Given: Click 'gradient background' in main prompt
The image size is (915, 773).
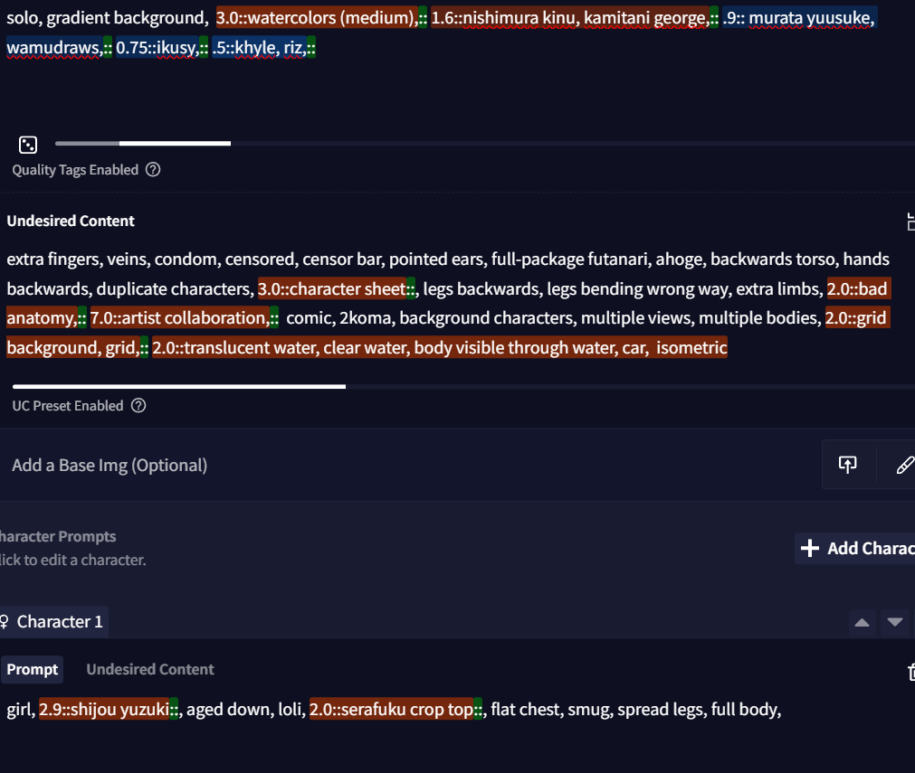Looking at the screenshot, I should coord(126,18).
